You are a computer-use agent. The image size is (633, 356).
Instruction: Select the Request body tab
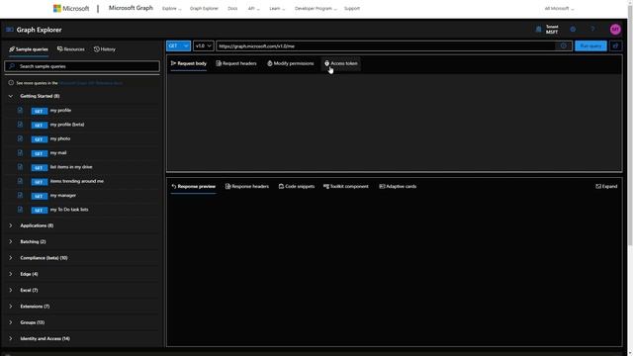[189, 63]
